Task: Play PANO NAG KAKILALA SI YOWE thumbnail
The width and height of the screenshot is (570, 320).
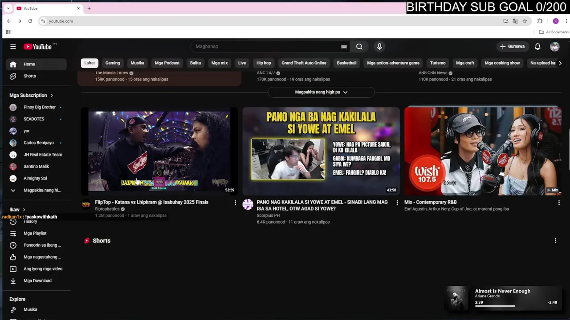Action: click(x=321, y=151)
